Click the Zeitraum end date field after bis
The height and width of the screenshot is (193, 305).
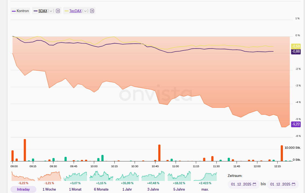point(283,184)
